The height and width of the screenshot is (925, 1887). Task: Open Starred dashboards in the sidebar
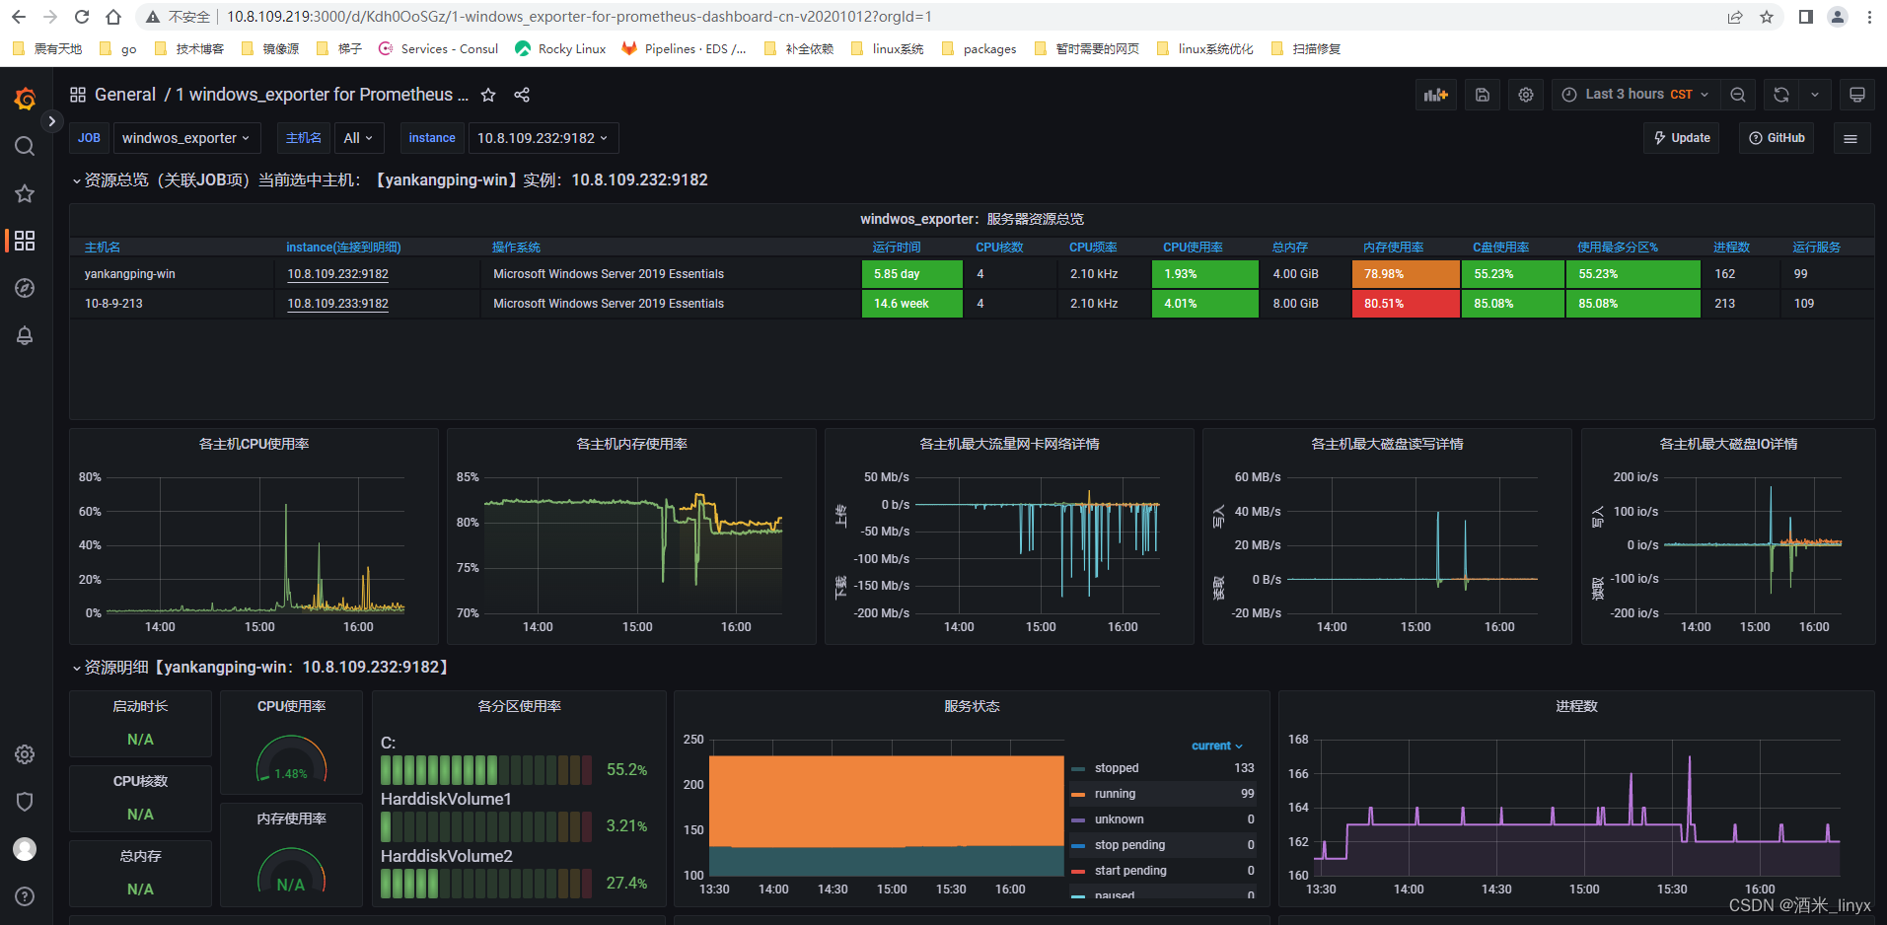pos(25,193)
